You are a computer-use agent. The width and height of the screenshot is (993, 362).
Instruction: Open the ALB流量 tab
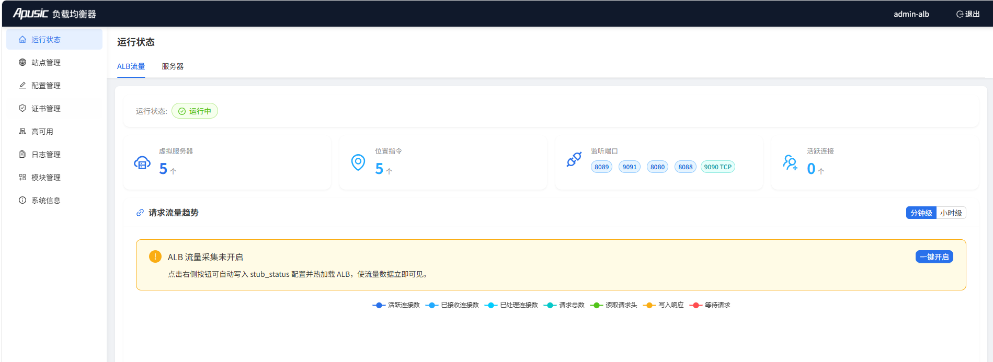coord(131,66)
